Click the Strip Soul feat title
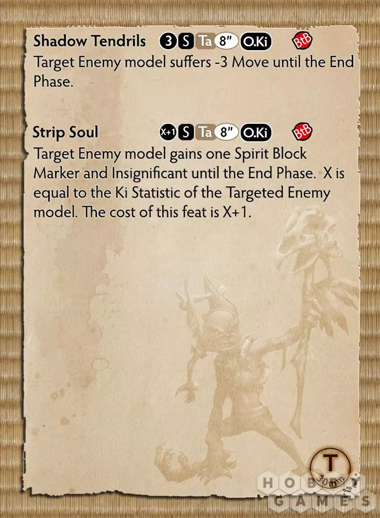Image resolution: width=380 pixels, height=518 pixels. pos(65,132)
